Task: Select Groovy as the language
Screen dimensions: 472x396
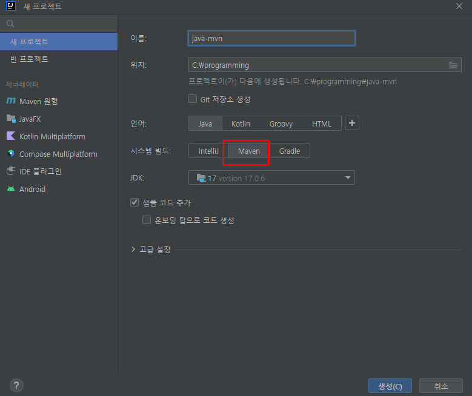Action: coord(281,124)
